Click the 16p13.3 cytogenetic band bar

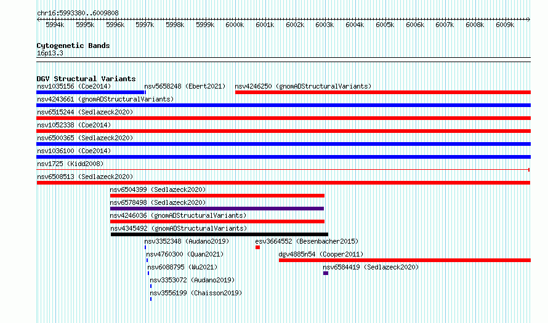pos(283,60)
